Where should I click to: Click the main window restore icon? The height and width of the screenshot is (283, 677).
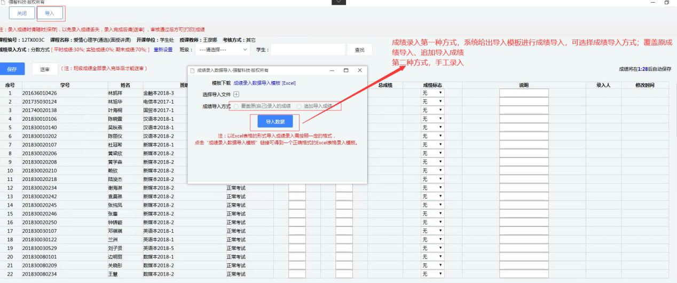[667, 3]
